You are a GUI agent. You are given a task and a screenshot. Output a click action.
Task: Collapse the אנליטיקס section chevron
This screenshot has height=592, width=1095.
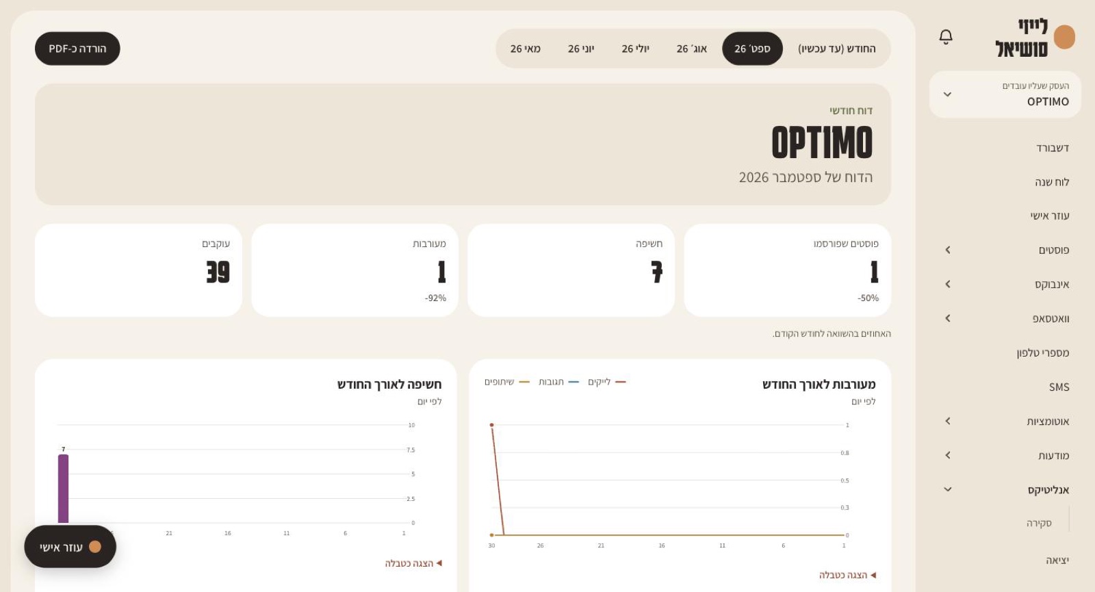948,489
